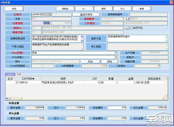
Task: Click the greyed 删除 button
Action: pos(122,9)
